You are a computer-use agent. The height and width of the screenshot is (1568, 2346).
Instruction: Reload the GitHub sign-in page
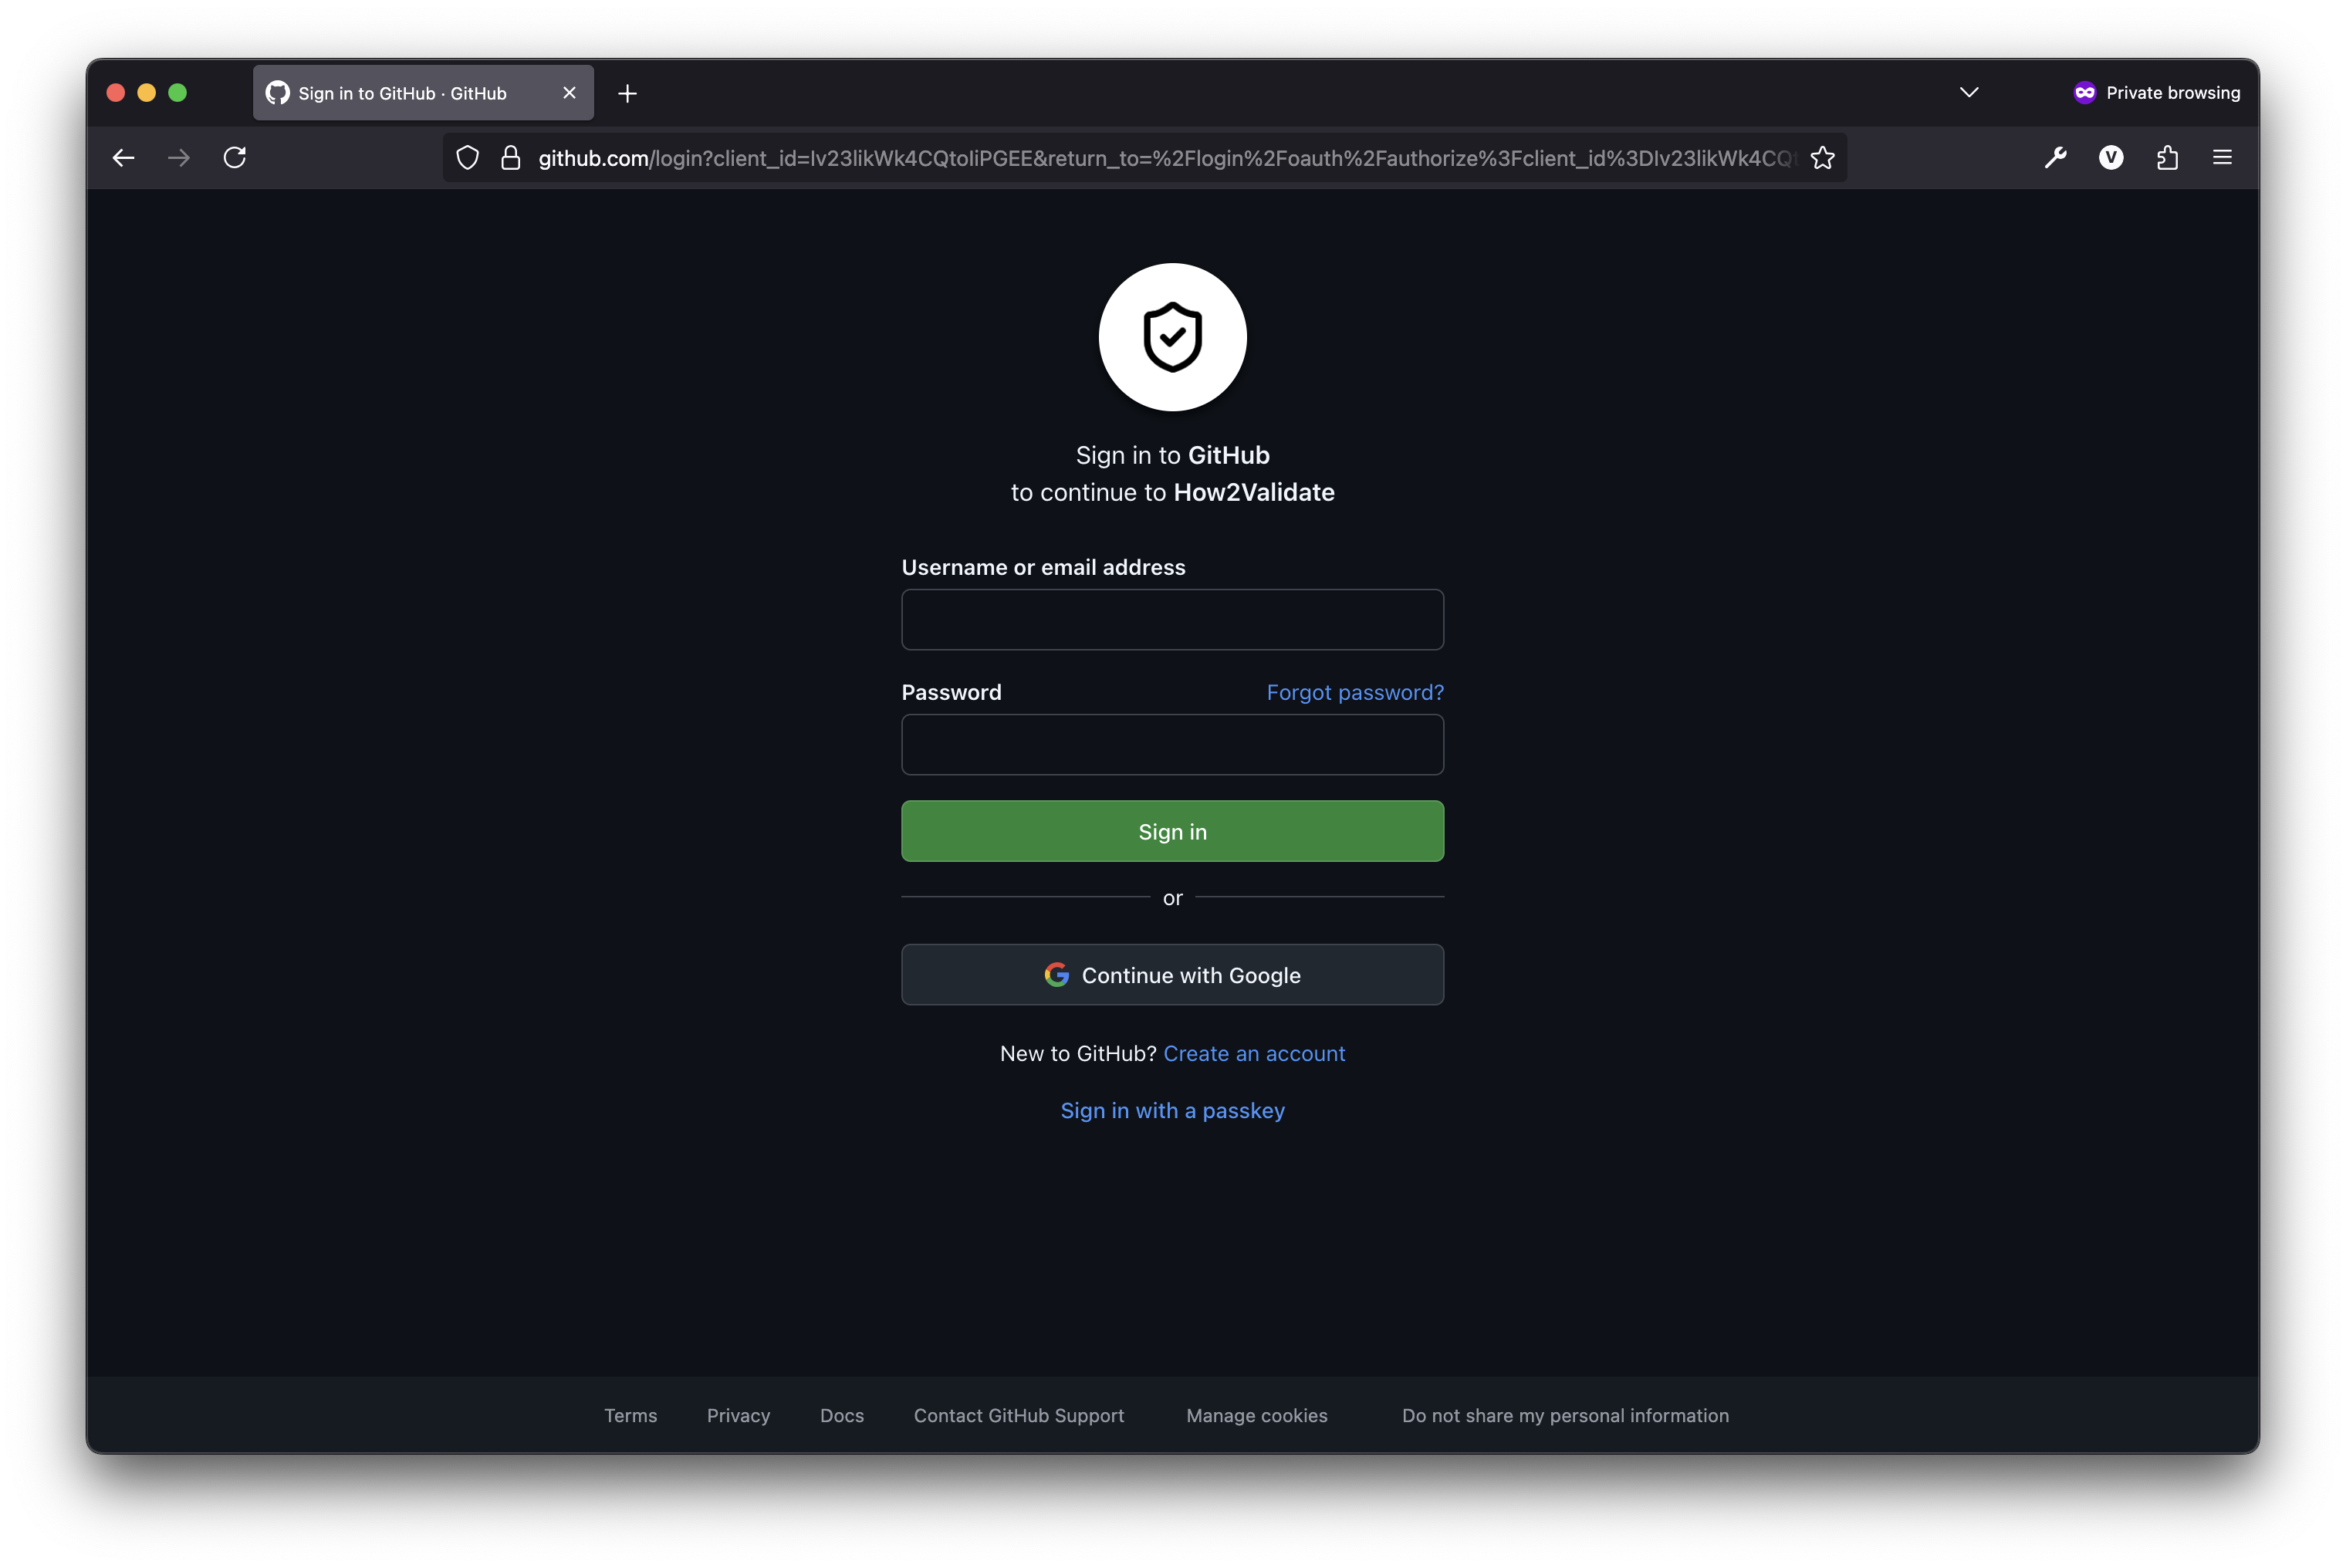(235, 158)
